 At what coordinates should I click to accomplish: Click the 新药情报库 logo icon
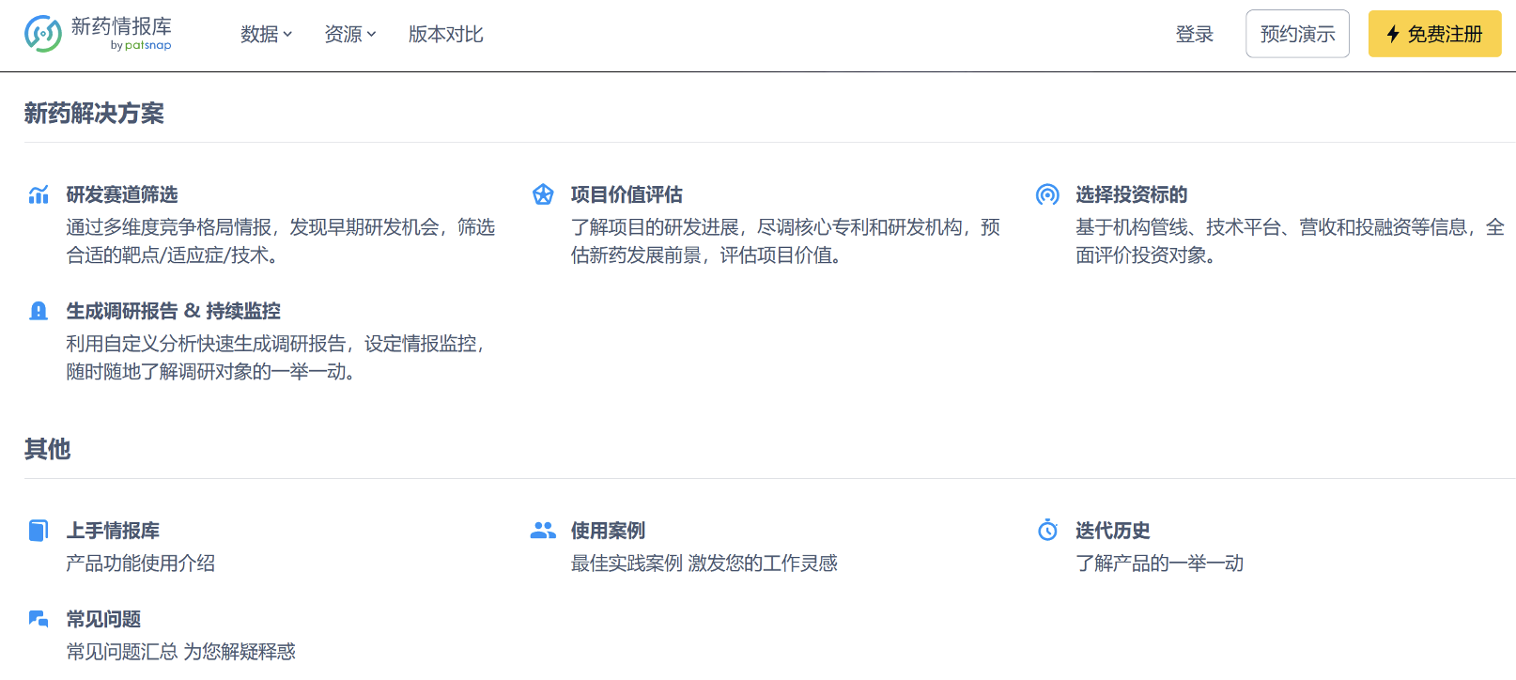(43, 34)
